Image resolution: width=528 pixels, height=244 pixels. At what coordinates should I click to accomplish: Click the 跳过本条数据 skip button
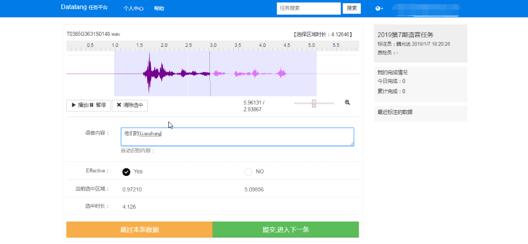point(139,229)
